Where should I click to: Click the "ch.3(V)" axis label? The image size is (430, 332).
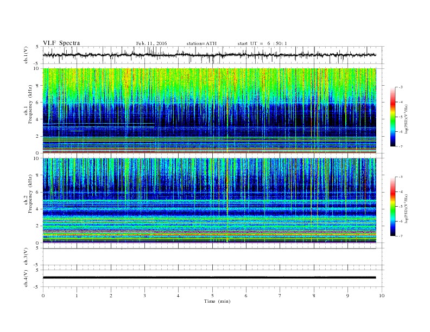pyautogui.click(x=26, y=257)
